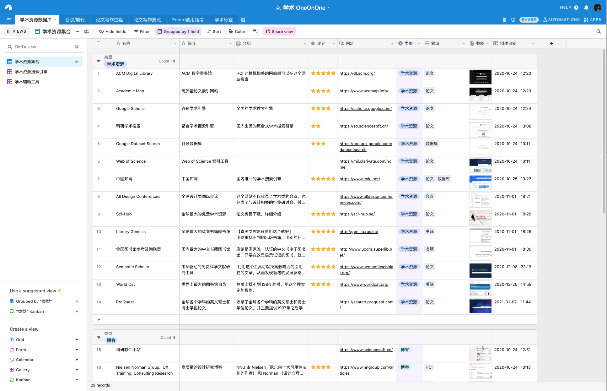The width and height of the screenshot is (607, 391).
Task: Open ACM Digital Library screenshot thumbnail
Action: click(480, 77)
